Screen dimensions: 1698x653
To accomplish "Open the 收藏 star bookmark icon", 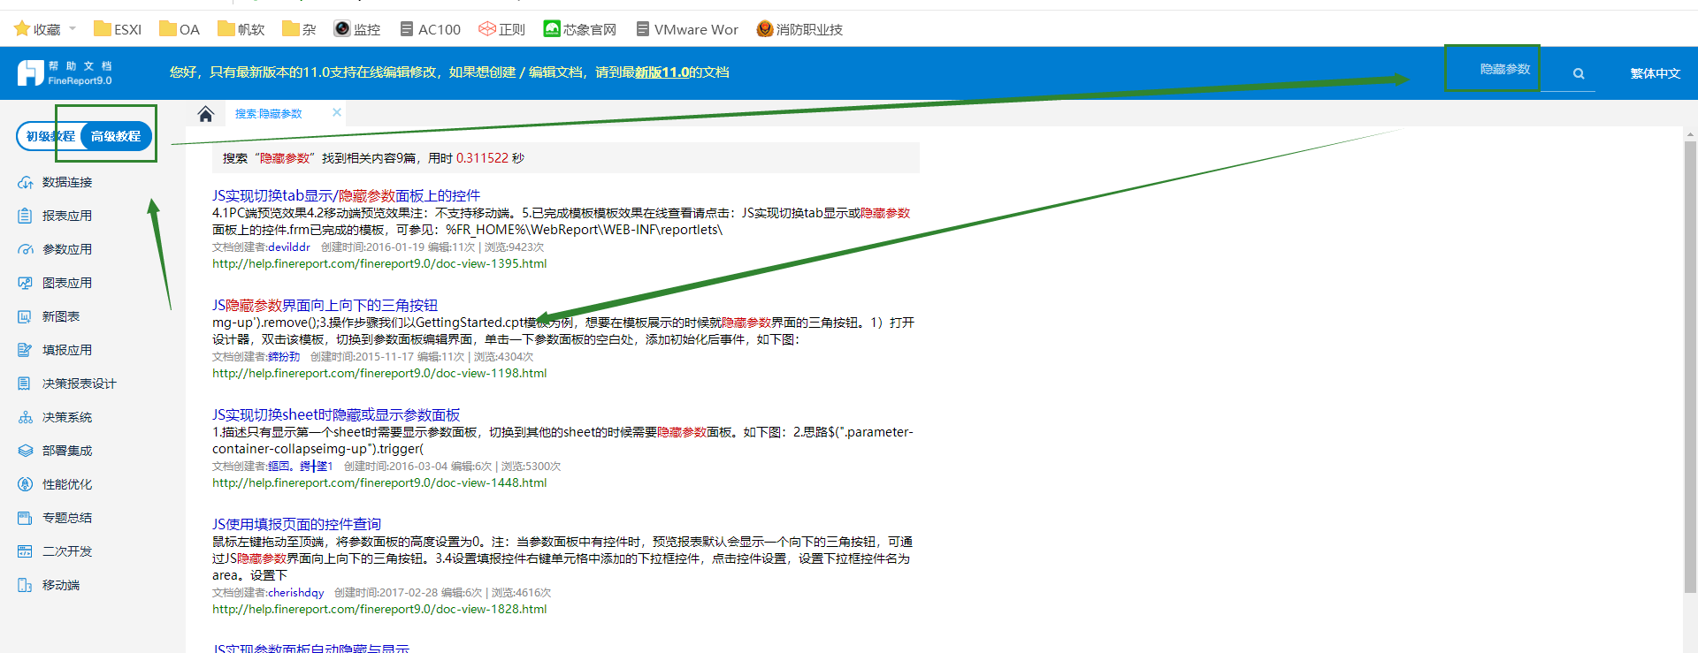I will pyautogui.click(x=22, y=29).
